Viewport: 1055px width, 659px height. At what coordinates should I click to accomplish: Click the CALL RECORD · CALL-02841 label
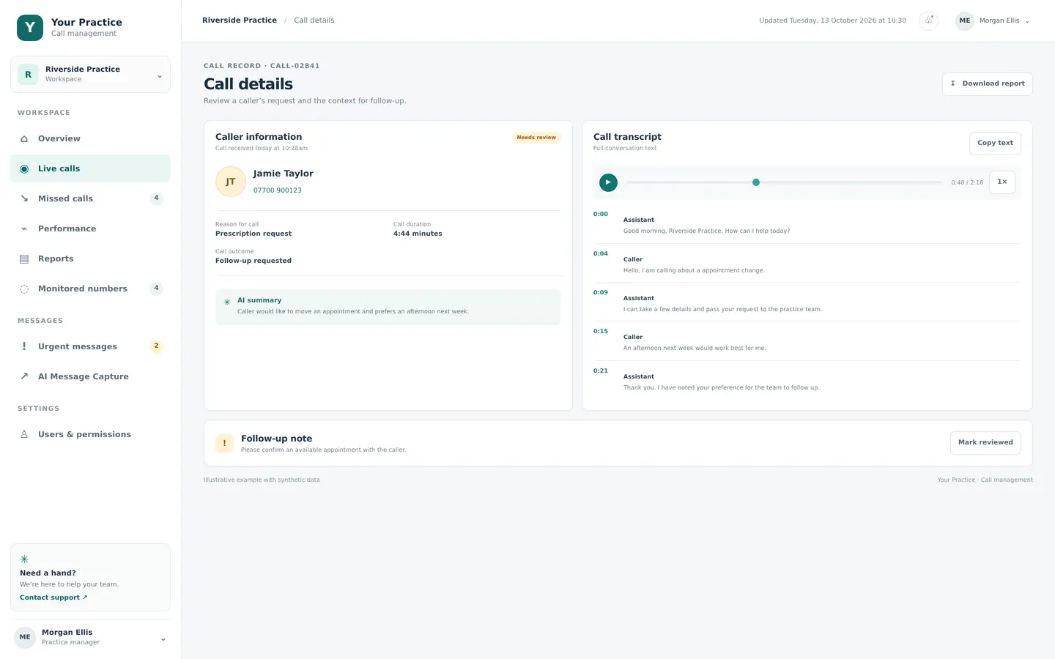[x=262, y=66]
